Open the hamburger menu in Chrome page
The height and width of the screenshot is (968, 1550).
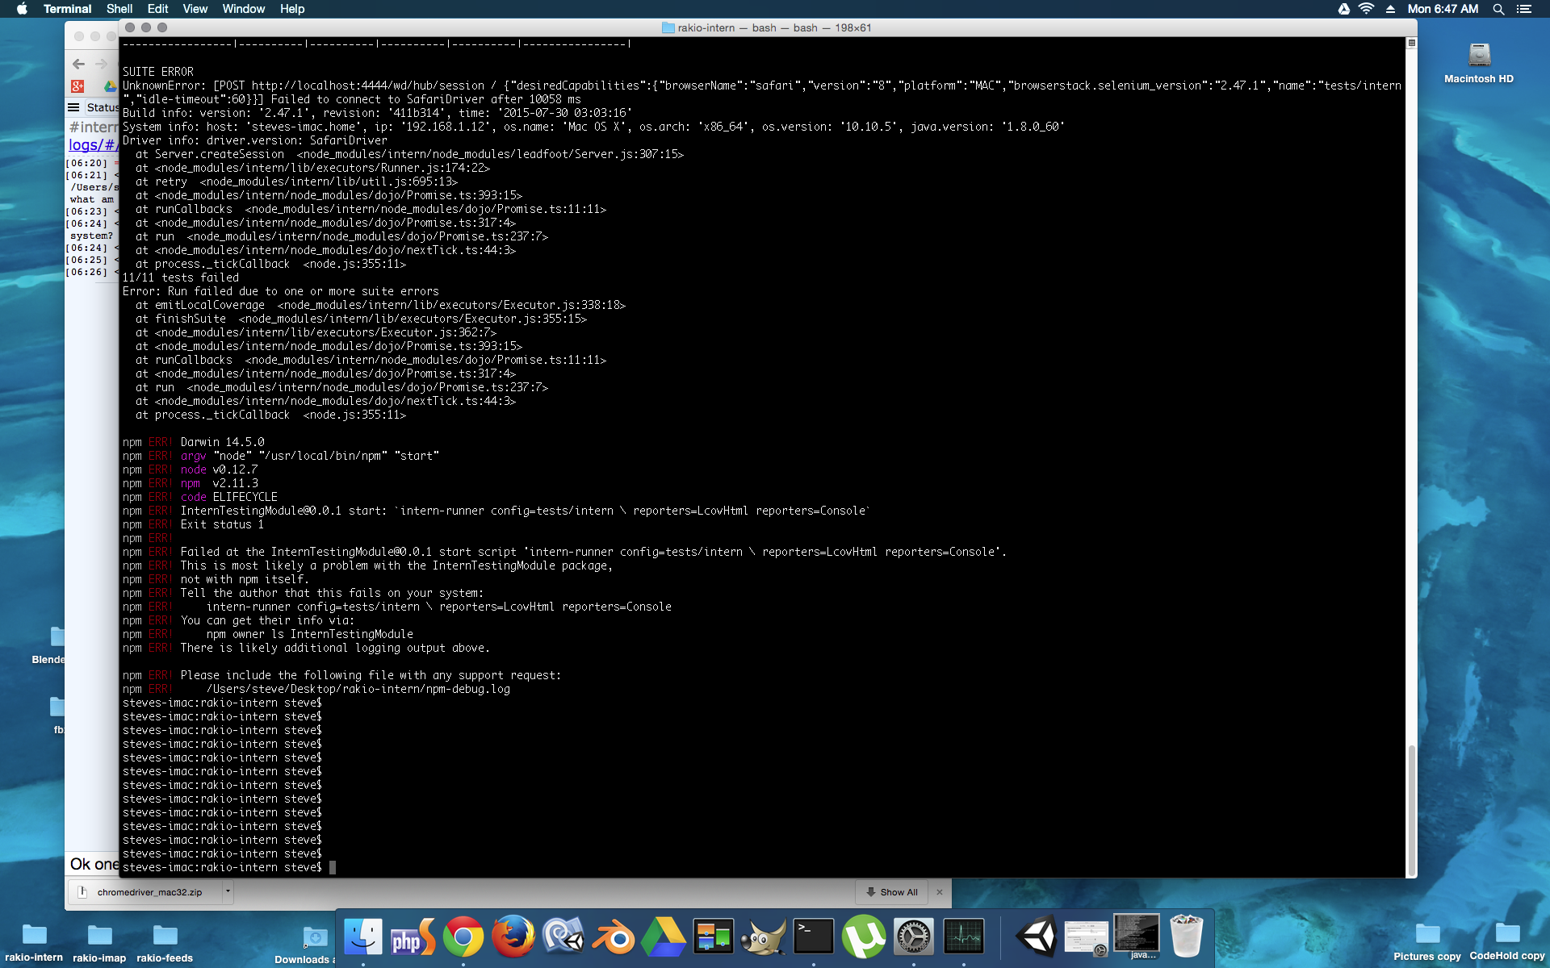coord(73,107)
